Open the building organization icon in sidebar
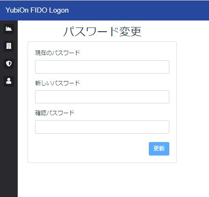Viewport: 209px width, 197px height. (x=9, y=46)
